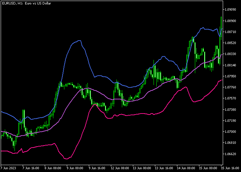Click price label 1.07760

coord(230,87)
